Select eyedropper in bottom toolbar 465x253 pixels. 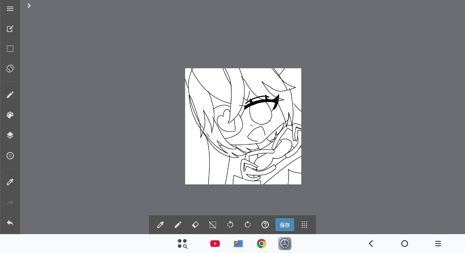pos(161,225)
